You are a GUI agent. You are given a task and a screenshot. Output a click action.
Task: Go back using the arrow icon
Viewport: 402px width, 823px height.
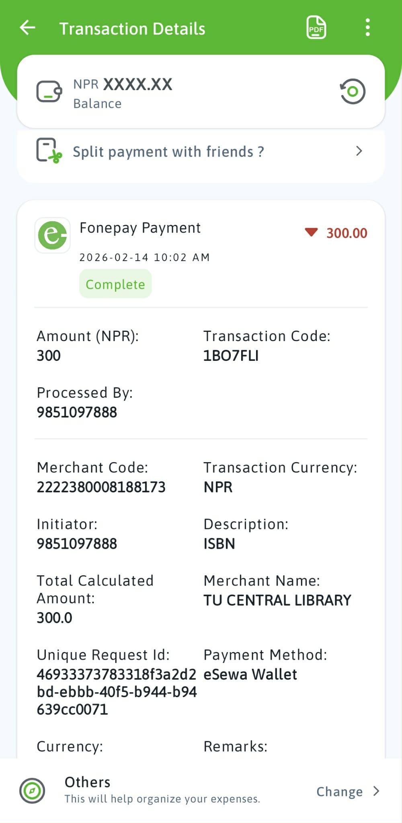pos(28,28)
